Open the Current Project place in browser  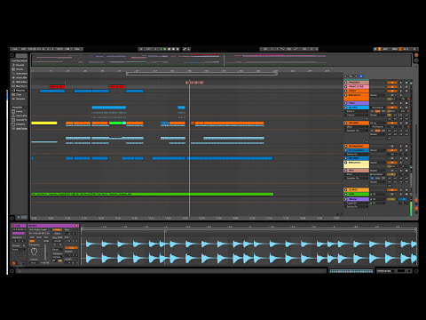20,120
